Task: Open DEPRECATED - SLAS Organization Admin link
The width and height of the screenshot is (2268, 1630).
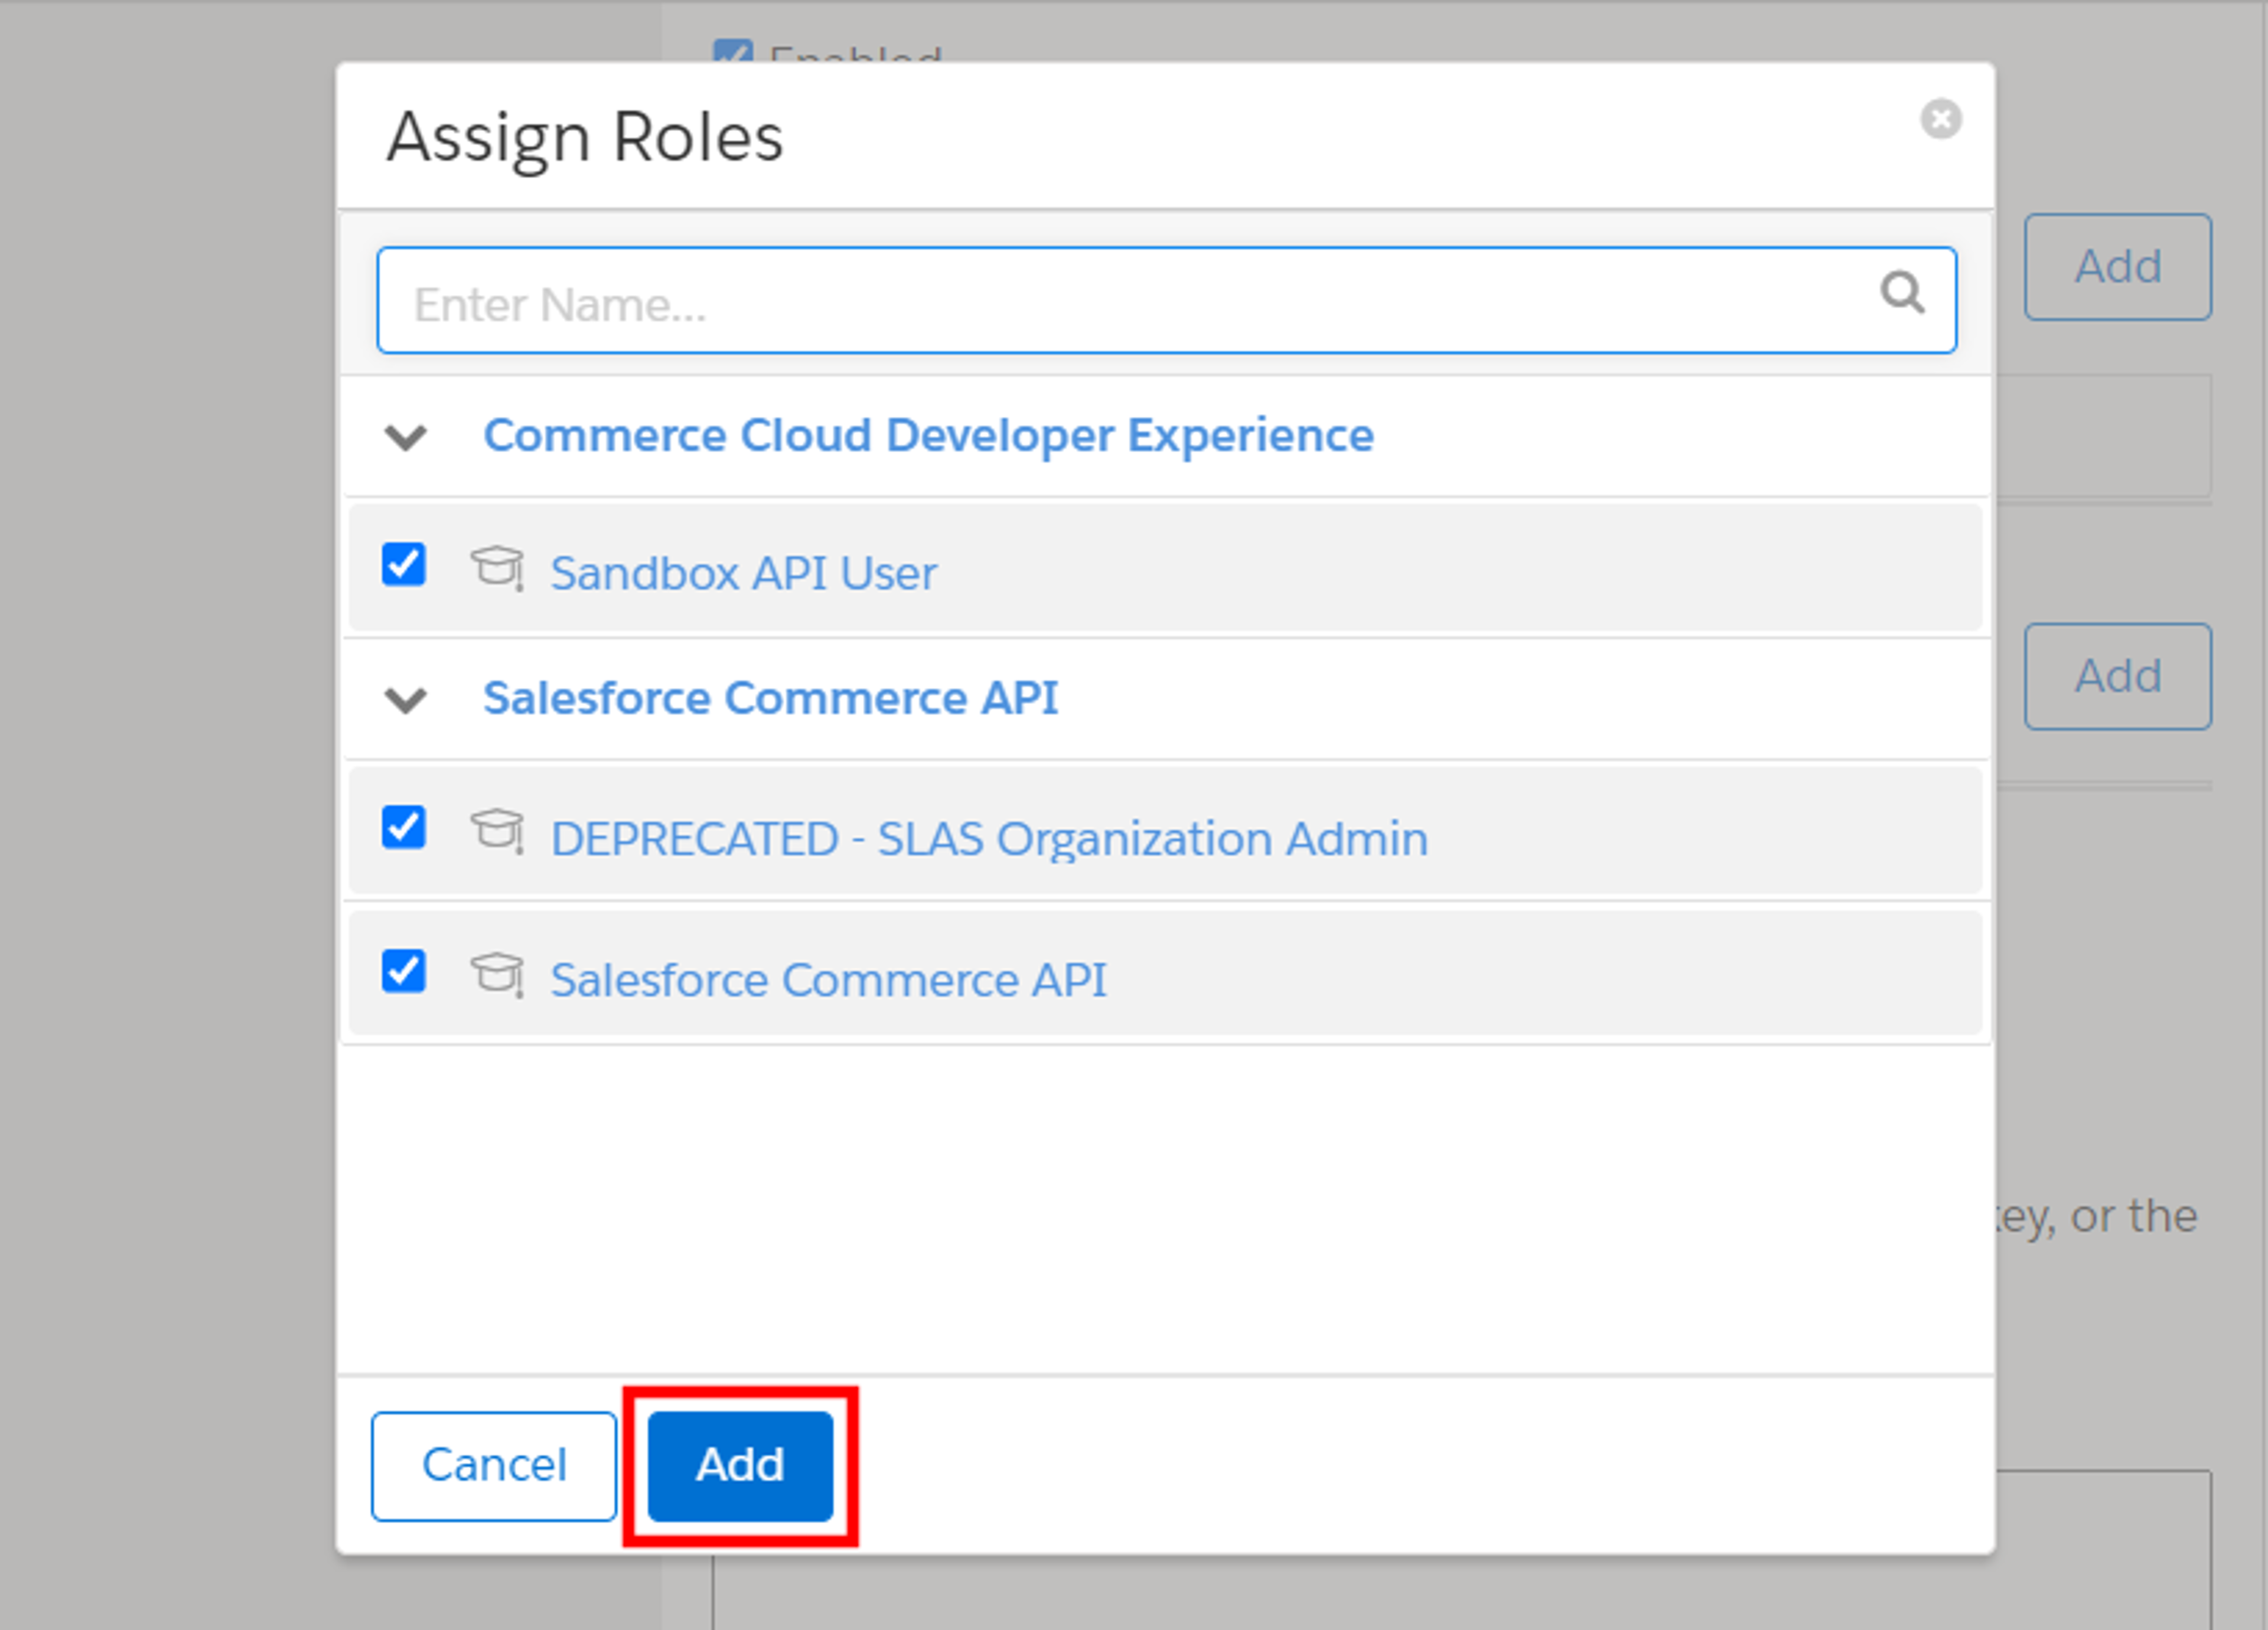Action: click(x=989, y=840)
